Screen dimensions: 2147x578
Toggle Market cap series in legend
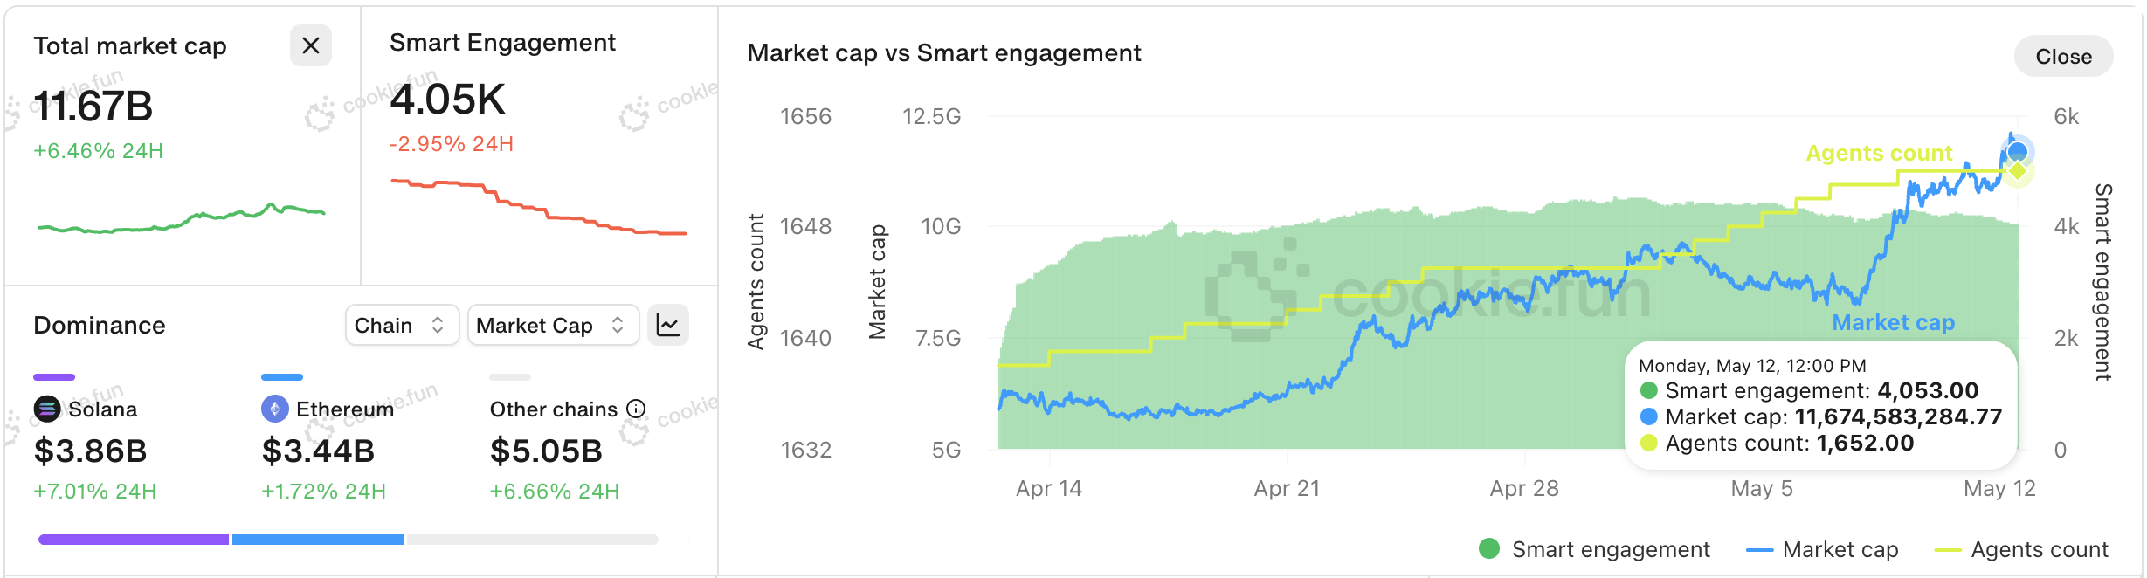click(x=1822, y=549)
